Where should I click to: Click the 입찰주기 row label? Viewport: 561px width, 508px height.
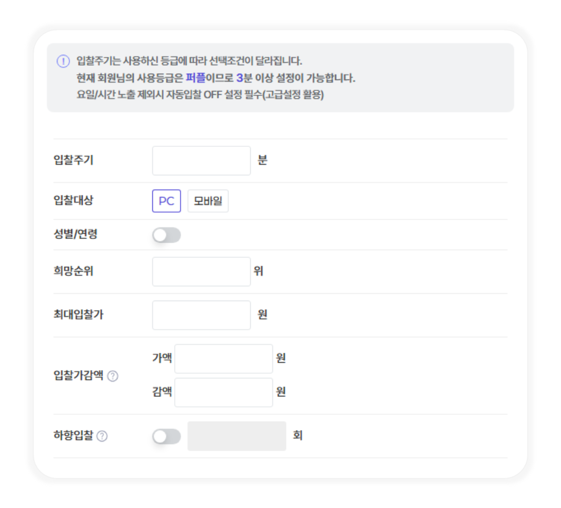tap(73, 160)
